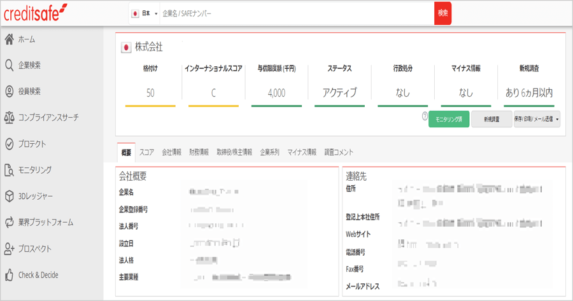Click the help question mark icon
Viewport: 573px width, 301px height.
coord(425,117)
